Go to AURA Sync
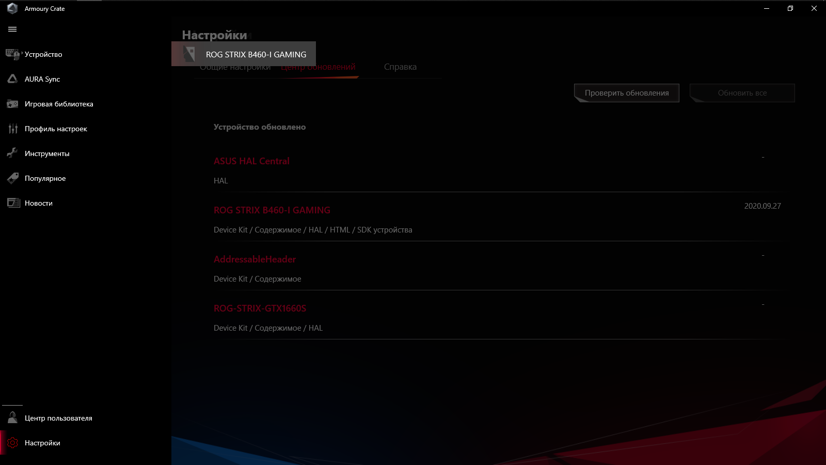826x465 pixels. (42, 79)
